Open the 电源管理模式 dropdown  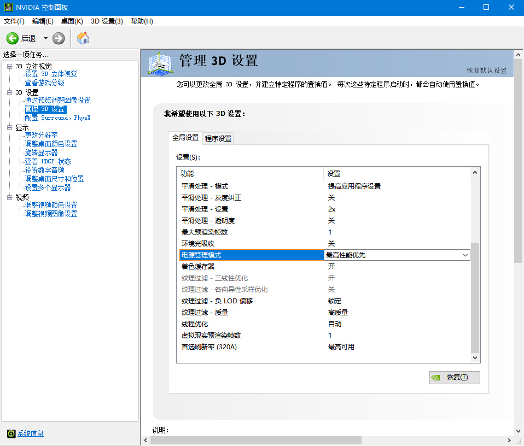465,255
